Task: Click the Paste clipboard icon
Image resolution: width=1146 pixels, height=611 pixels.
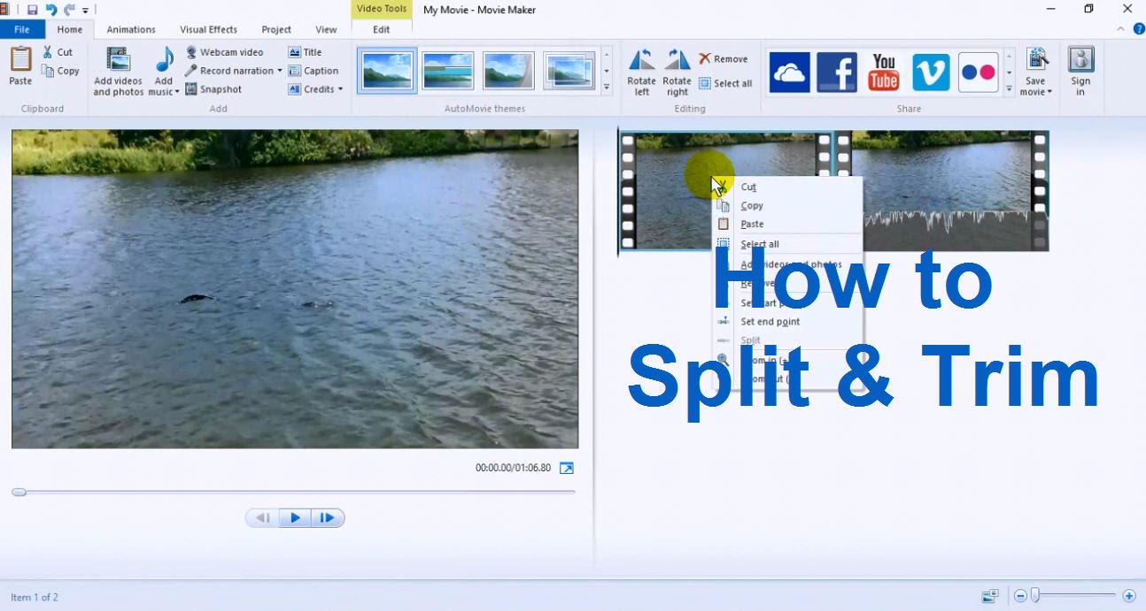Action: click(x=20, y=59)
